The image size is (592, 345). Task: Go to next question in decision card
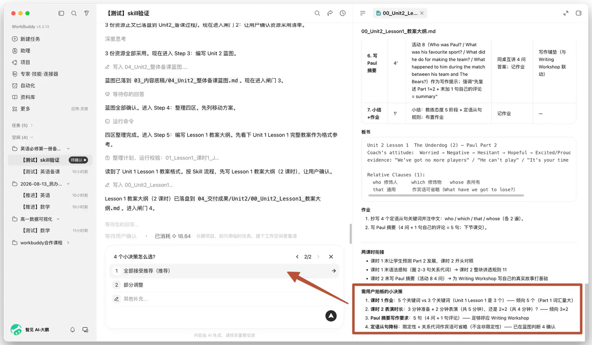pos(318,257)
